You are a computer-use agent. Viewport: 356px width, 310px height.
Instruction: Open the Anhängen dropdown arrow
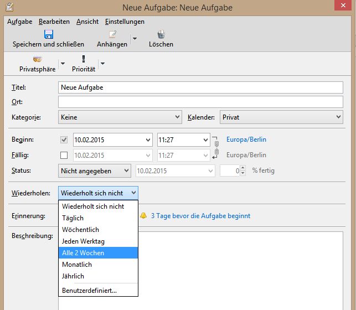134,39
